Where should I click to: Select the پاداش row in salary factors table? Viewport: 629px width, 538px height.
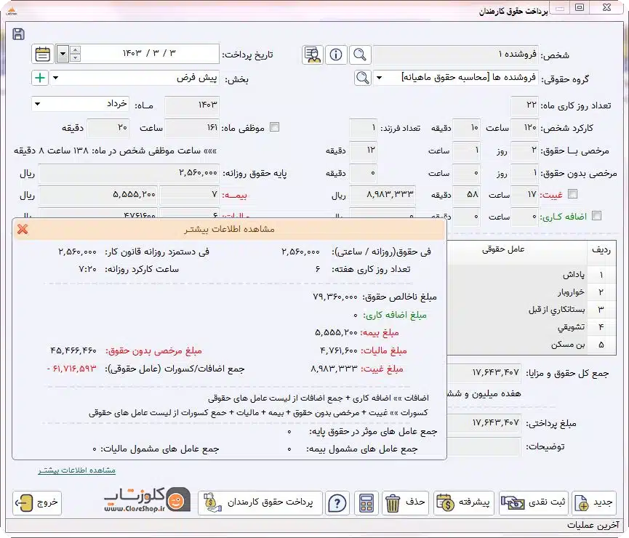point(532,275)
